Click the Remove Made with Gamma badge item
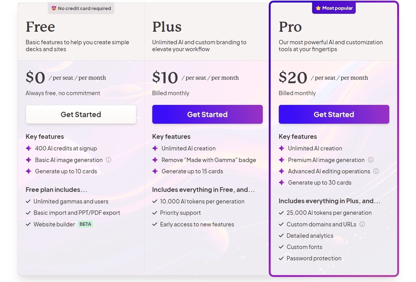The width and height of the screenshot is (416, 282). 209,160
